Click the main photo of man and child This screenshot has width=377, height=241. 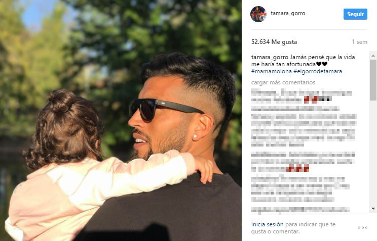pos(121,120)
